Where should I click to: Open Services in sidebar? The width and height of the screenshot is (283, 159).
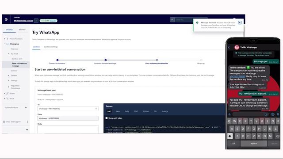coord(14,71)
